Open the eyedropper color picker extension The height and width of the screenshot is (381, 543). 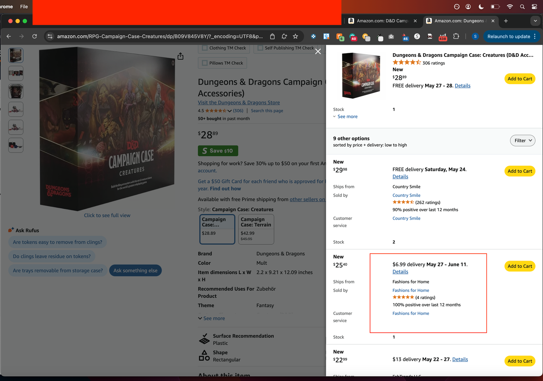(380, 37)
